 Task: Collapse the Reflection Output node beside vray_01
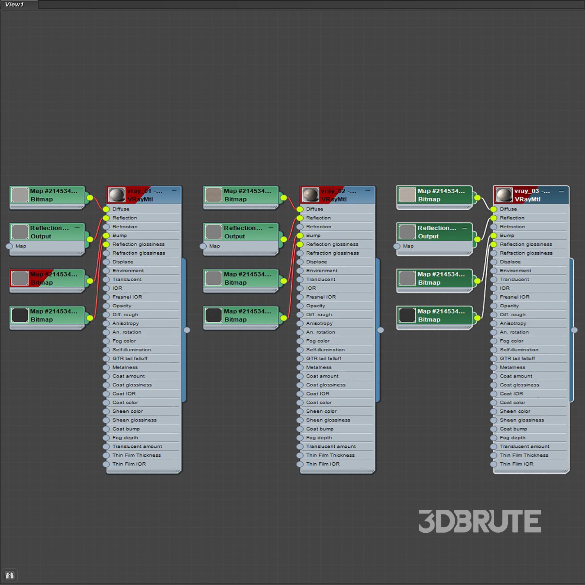pos(77,227)
